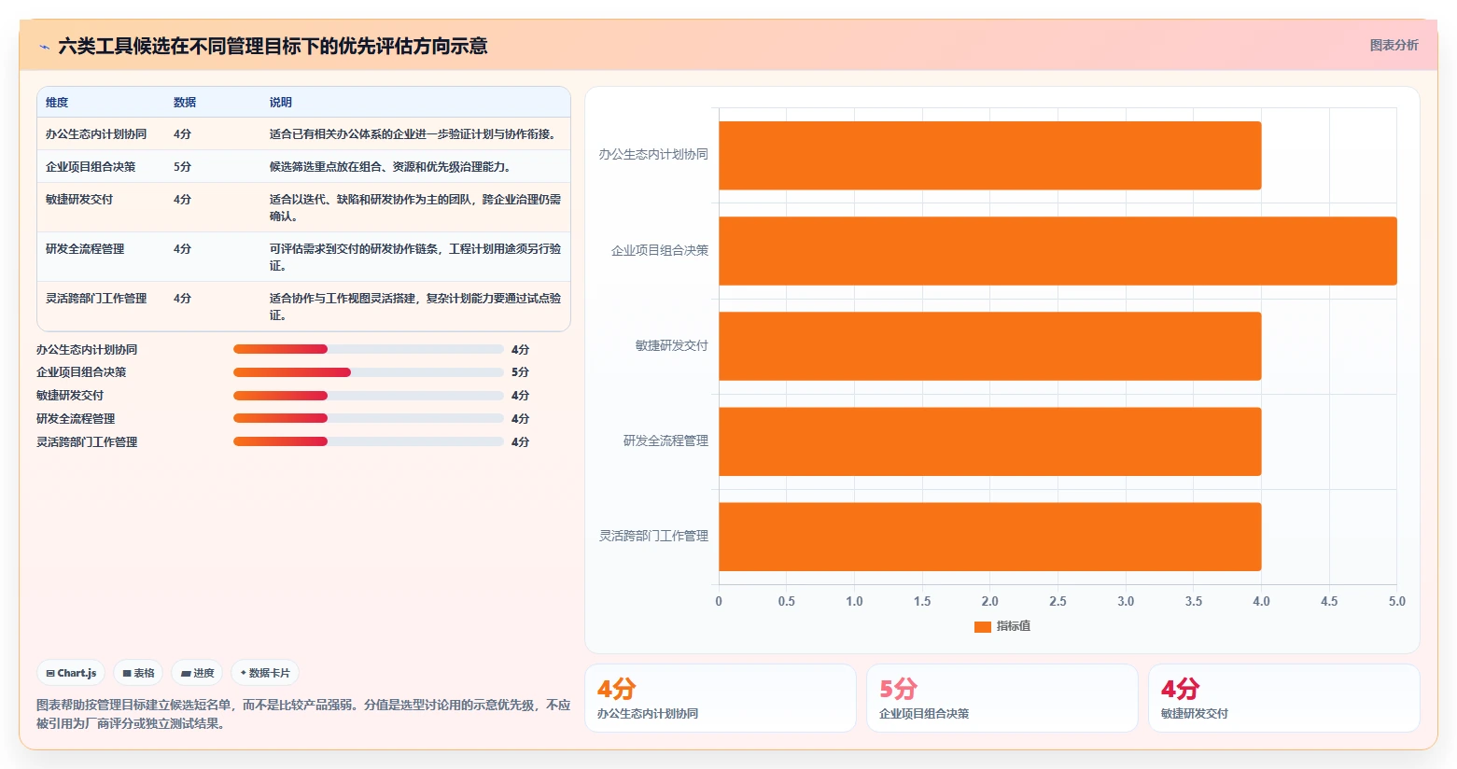1457x769 pixels.
Task: Click 灵活跨部门工作管理 in the table
Action: pyautogui.click(x=96, y=299)
